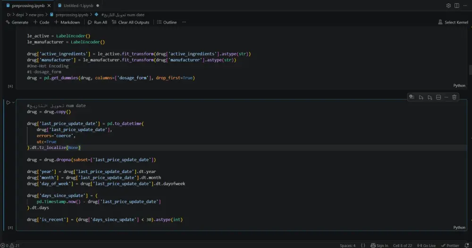Click the drug['active_ingredients'] fit_transform line
Screen dimensions: 472x248
[139, 54]
